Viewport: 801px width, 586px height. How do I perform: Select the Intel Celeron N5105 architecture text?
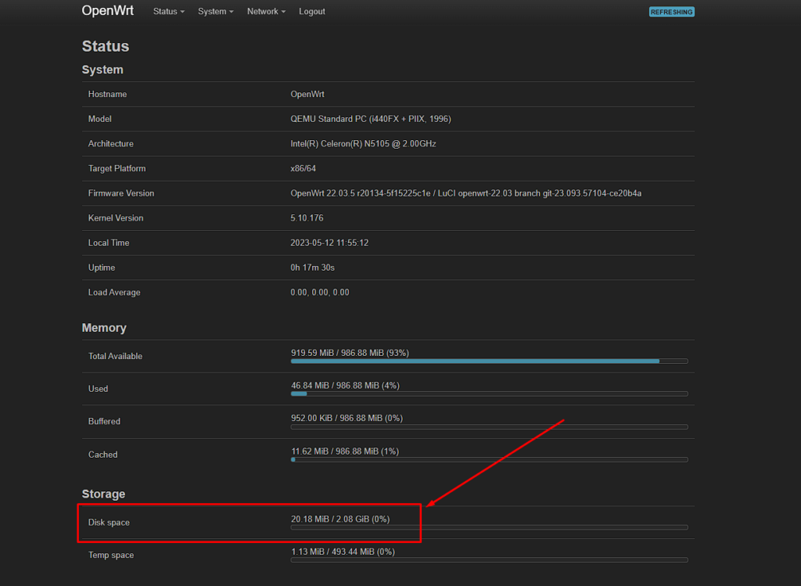[x=363, y=143]
